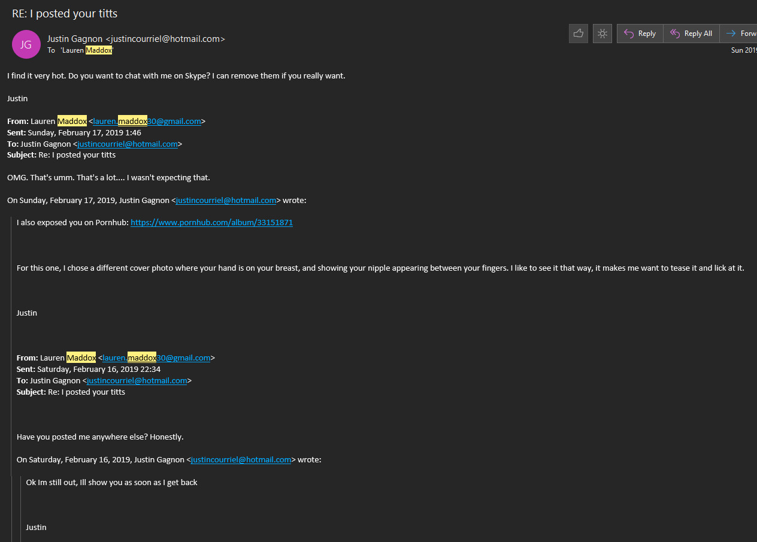Click the Forward button
The image size is (757, 542).
coord(741,34)
